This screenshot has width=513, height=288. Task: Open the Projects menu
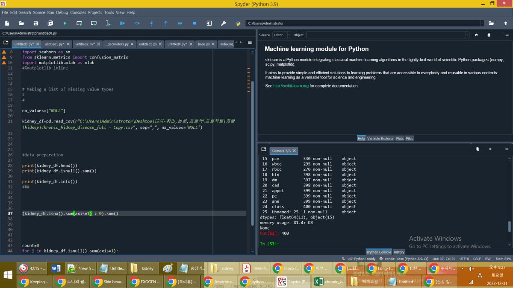(x=95, y=12)
